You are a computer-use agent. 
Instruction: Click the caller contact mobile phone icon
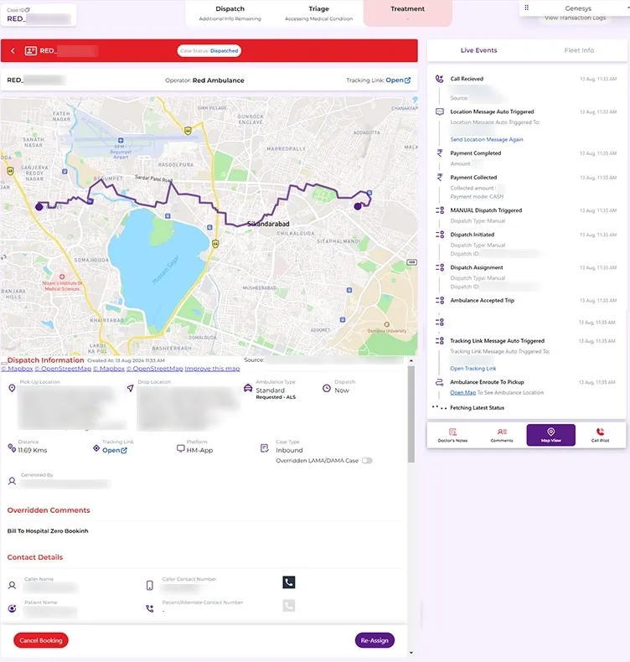(149, 586)
